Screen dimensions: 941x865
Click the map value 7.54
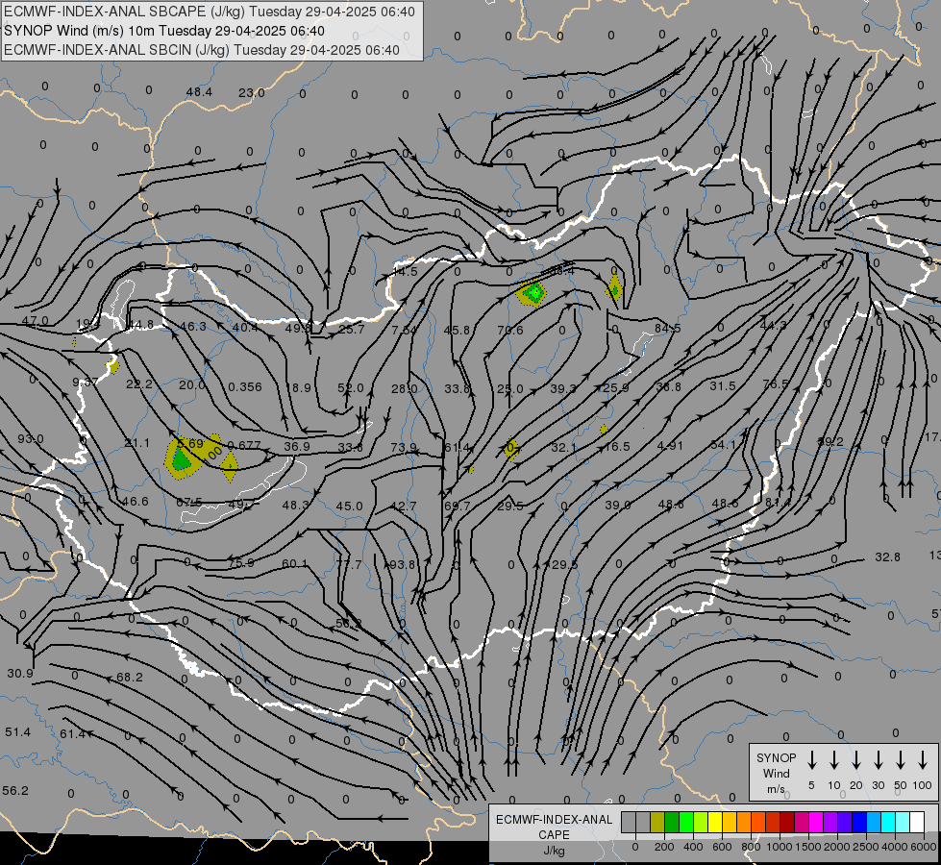coord(404,331)
